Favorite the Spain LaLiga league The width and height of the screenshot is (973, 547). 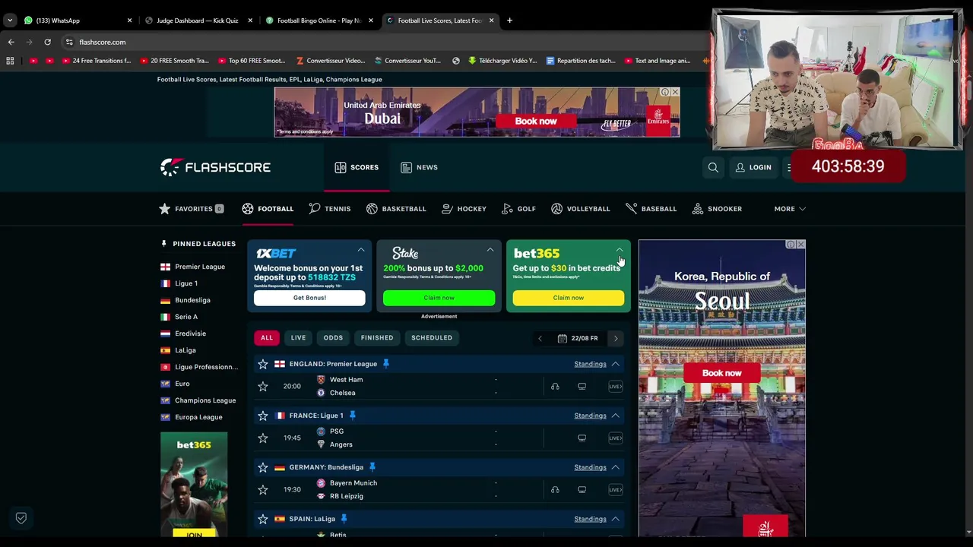point(263,519)
